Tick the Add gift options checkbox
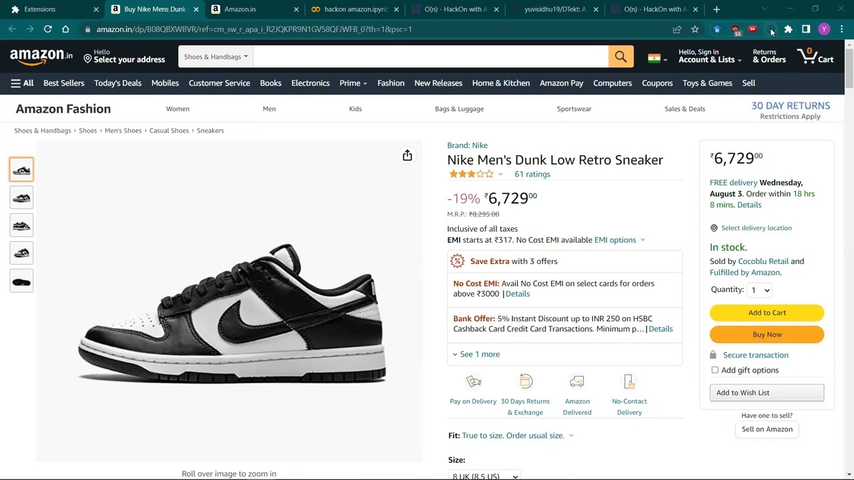This screenshot has width=854, height=480. (x=715, y=370)
